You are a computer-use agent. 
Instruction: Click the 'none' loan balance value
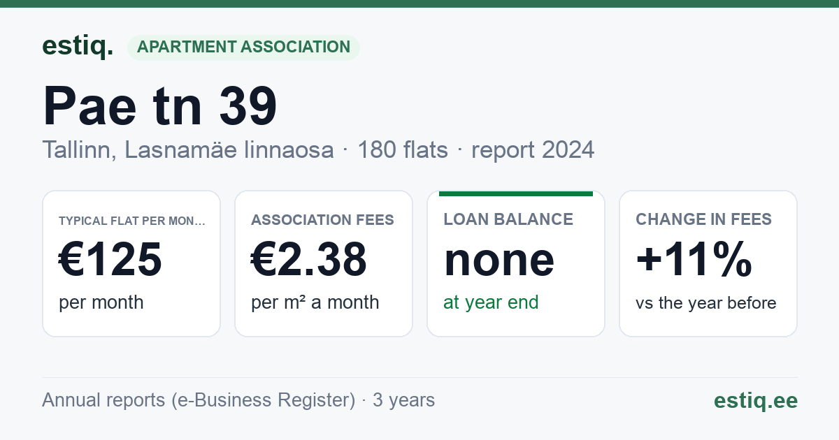pyautogui.click(x=499, y=260)
